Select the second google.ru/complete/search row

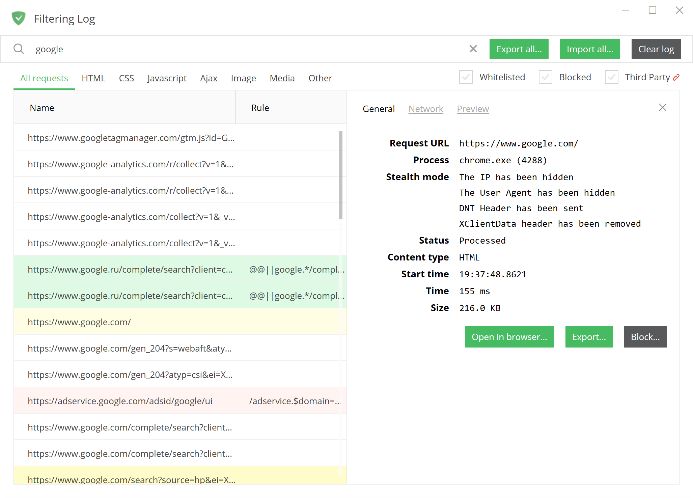(180, 296)
